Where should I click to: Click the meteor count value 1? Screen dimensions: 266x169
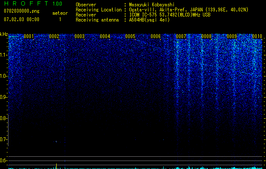tap(60, 19)
